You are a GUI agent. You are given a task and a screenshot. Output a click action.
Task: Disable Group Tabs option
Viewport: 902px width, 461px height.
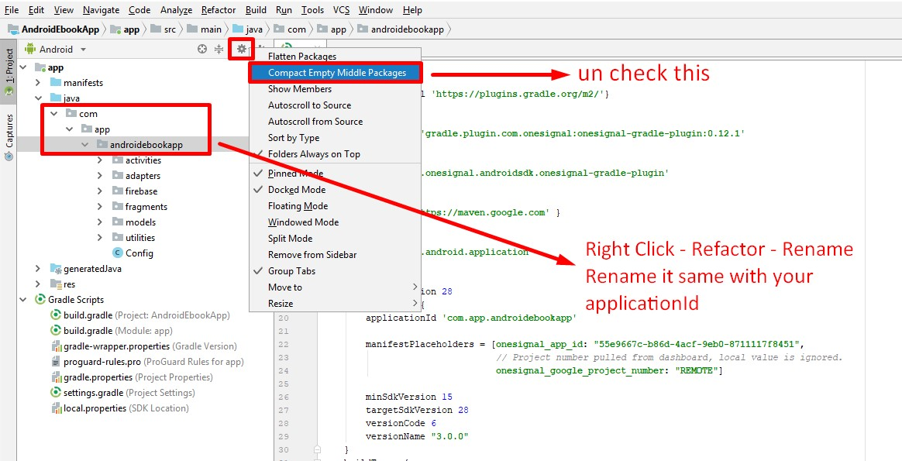pyautogui.click(x=291, y=271)
